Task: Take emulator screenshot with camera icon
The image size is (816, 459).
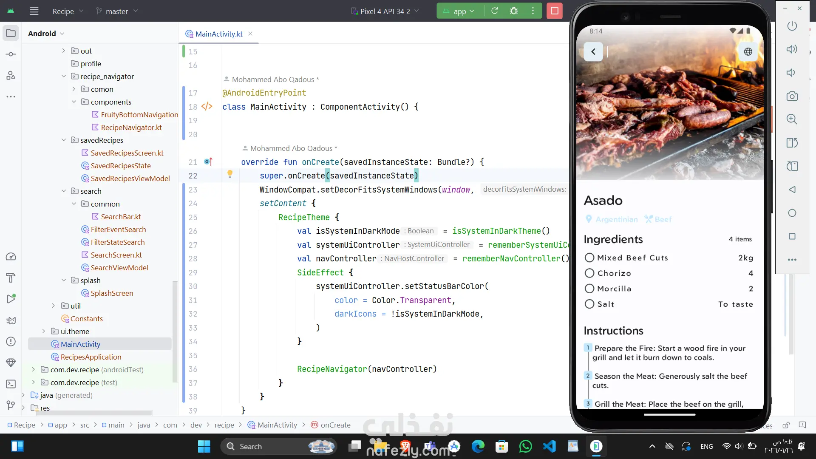Action: click(792, 96)
